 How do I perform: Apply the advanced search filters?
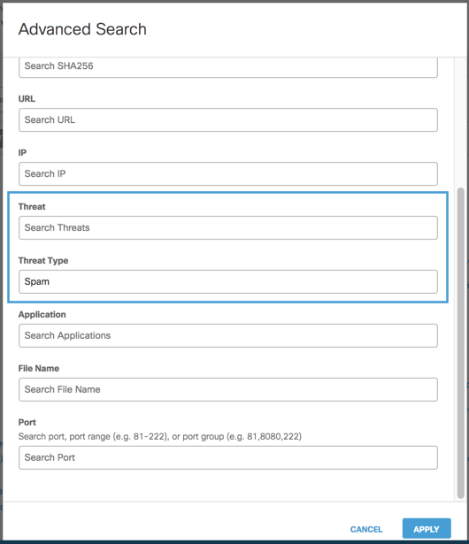tap(427, 529)
